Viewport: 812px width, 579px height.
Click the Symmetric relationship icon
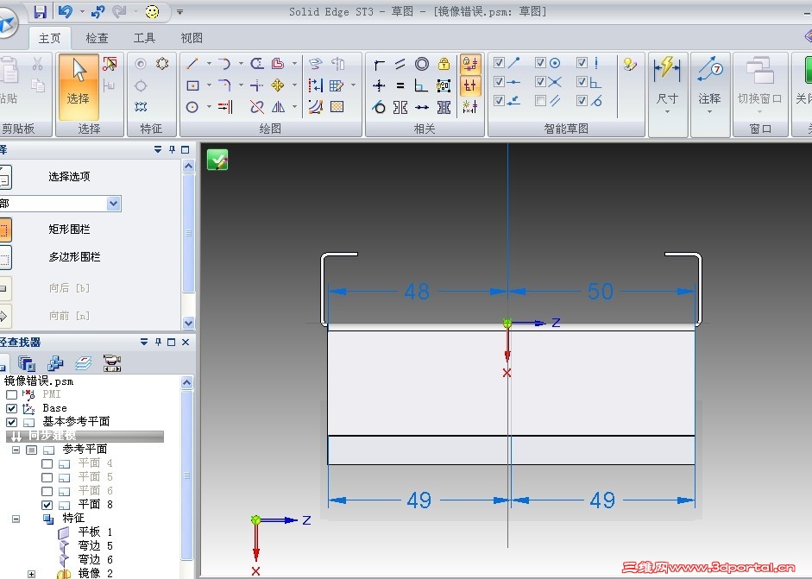pos(400,107)
